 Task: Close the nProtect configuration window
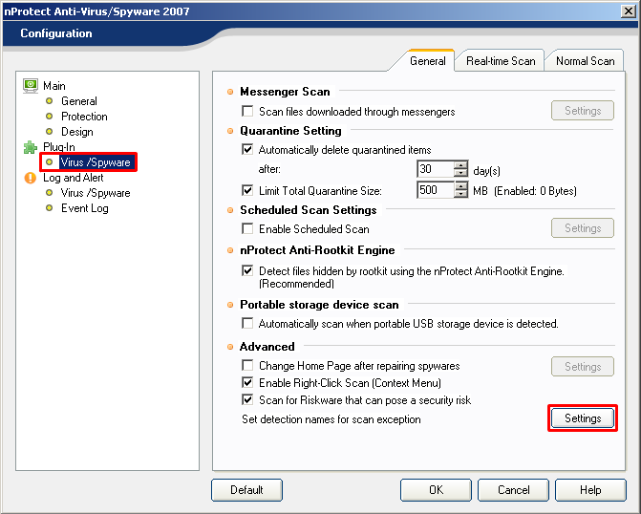click(x=628, y=11)
